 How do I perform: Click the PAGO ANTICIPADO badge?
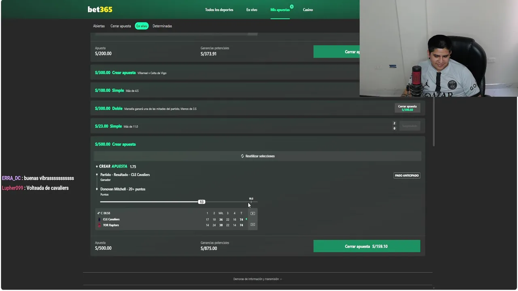(407, 175)
